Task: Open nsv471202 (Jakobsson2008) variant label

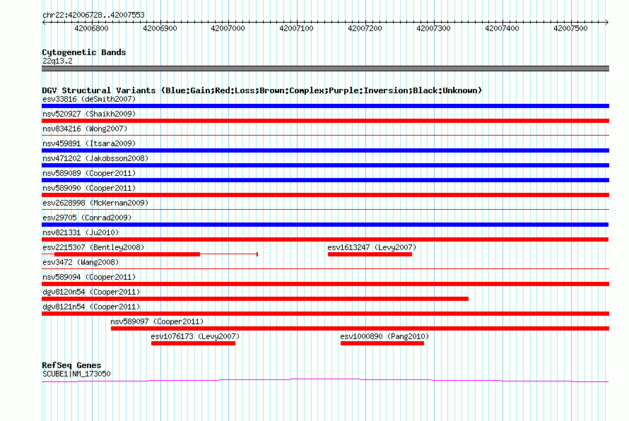Action: tap(95, 158)
